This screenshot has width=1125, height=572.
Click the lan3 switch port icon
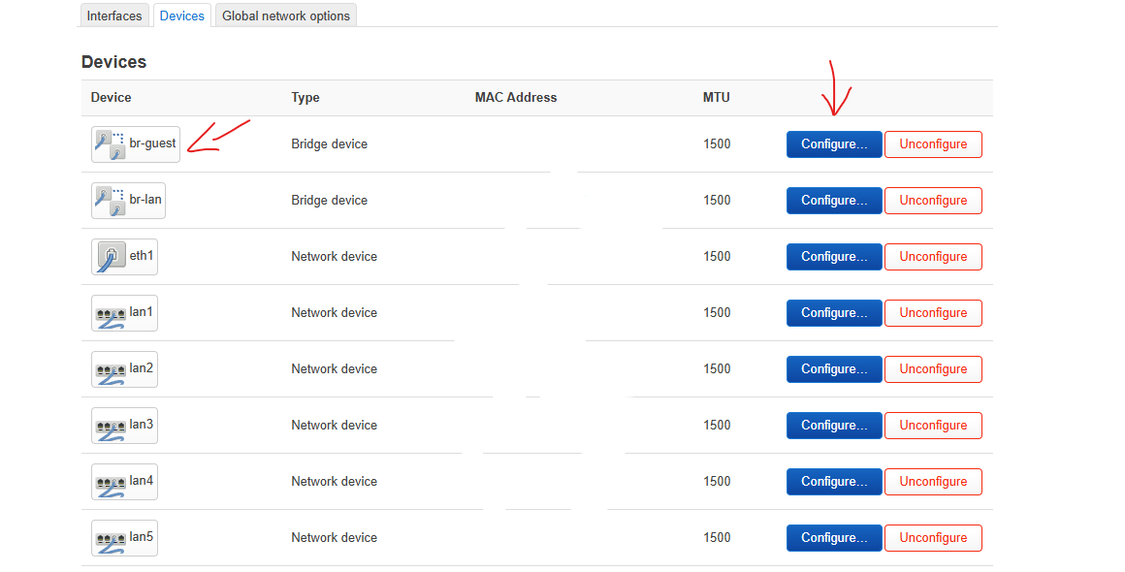coord(110,426)
